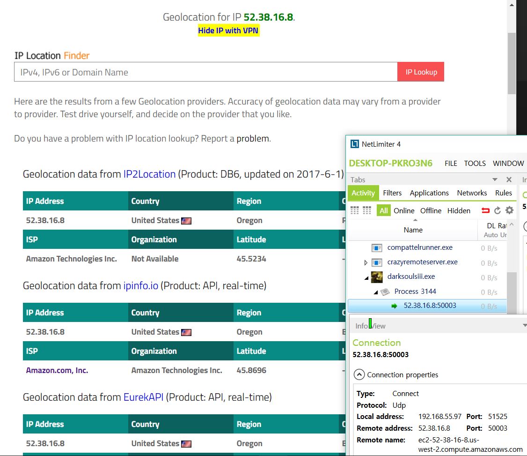The width and height of the screenshot is (527, 456).
Task: Select the first grid view icon in NetLimiter
Action: (x=355, y=210)
